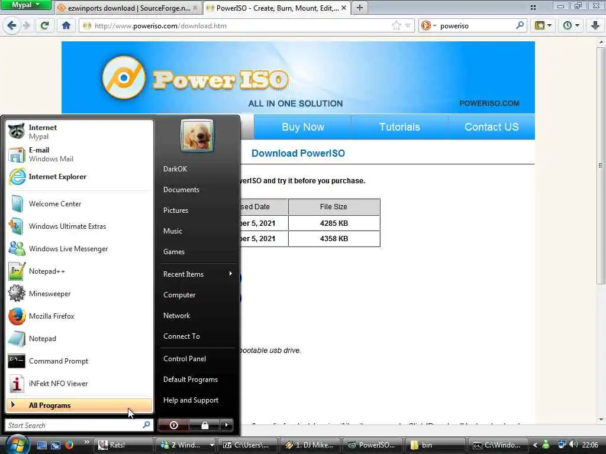Switch to Rats! taskbar window
The width and height of the screenshot is (606, 454).
click(123, 445)
